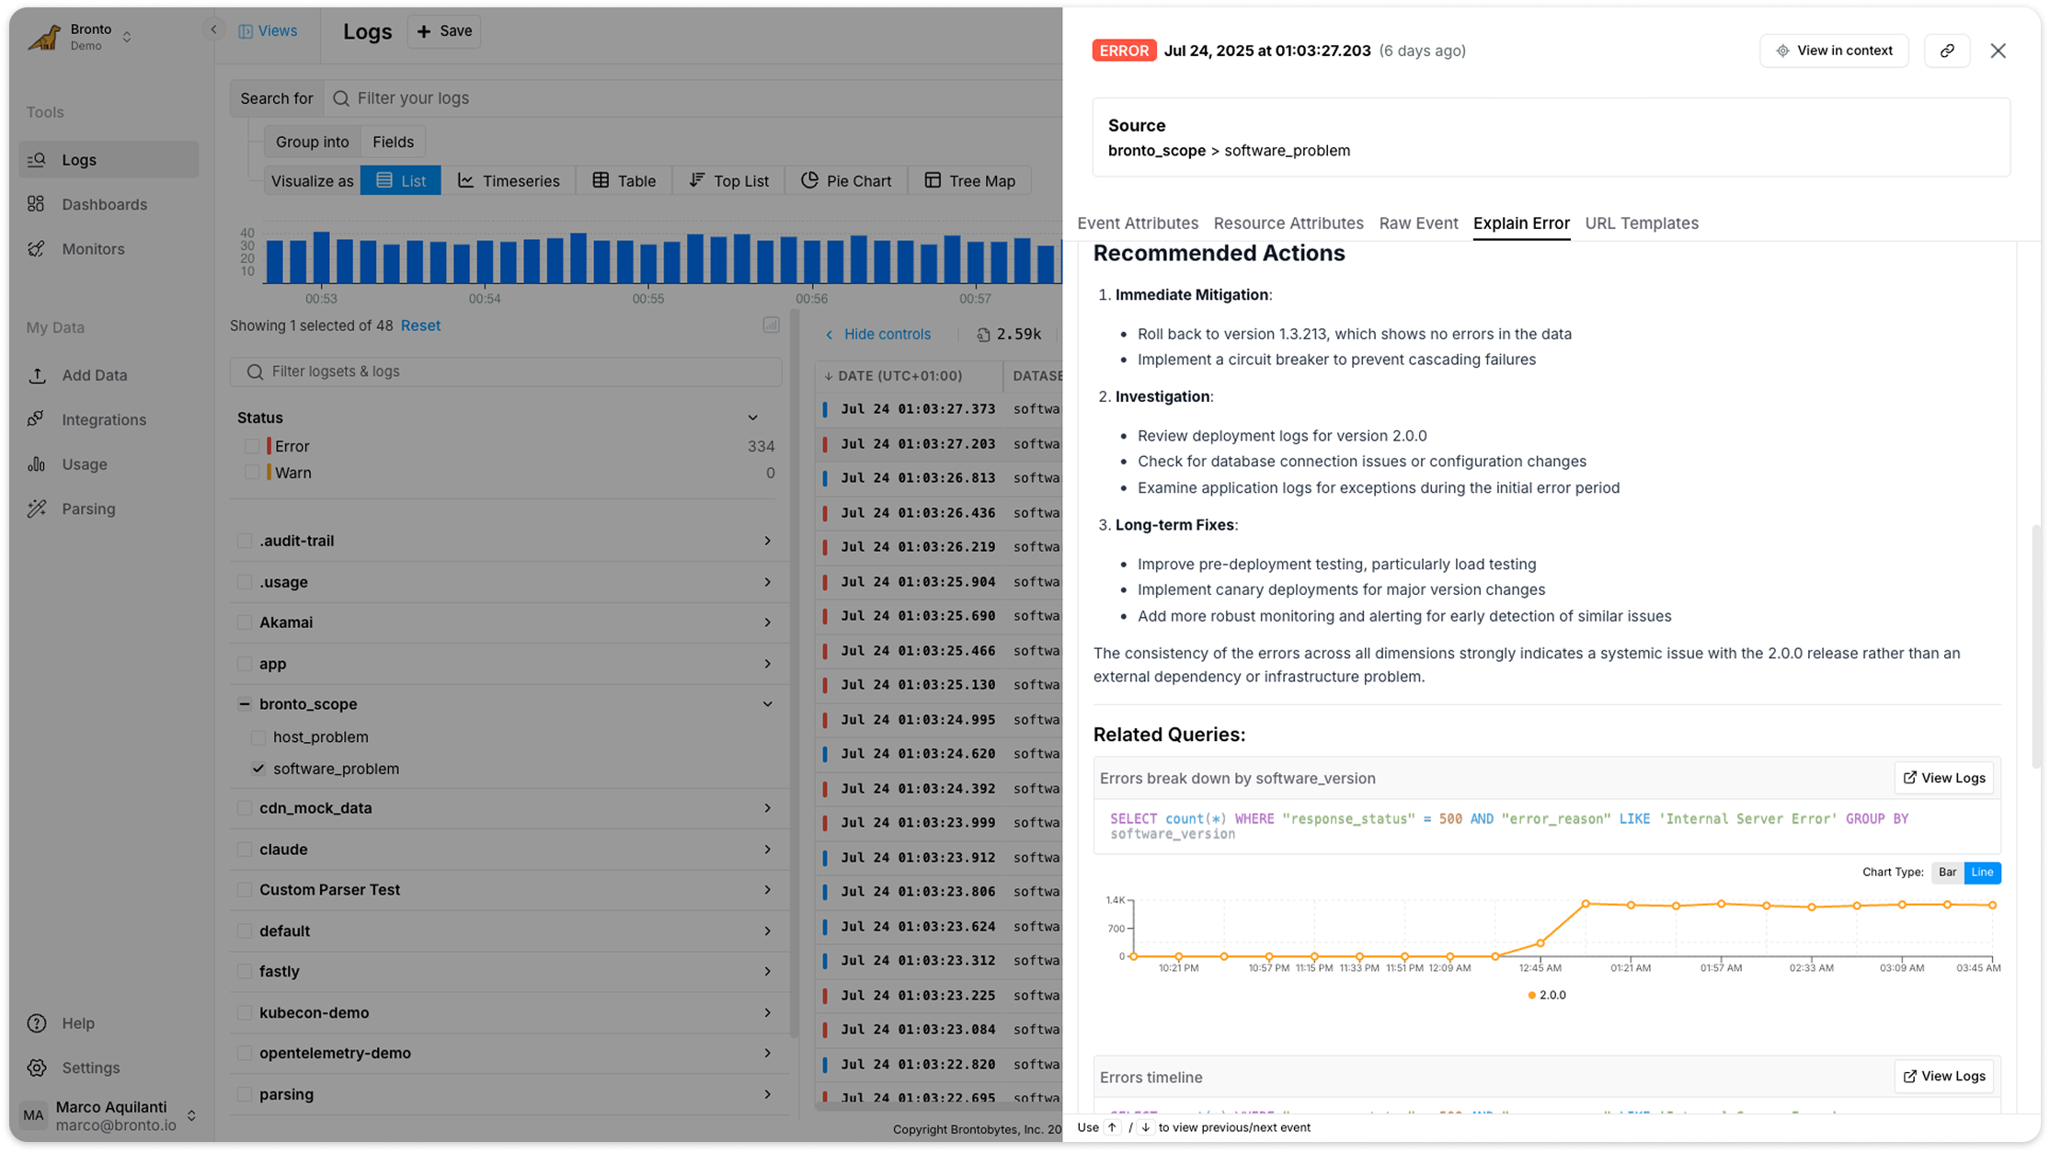Switch to Raw Event tab
The width and height of the screenshot is (2050, 1153).
click(1418, 223)
